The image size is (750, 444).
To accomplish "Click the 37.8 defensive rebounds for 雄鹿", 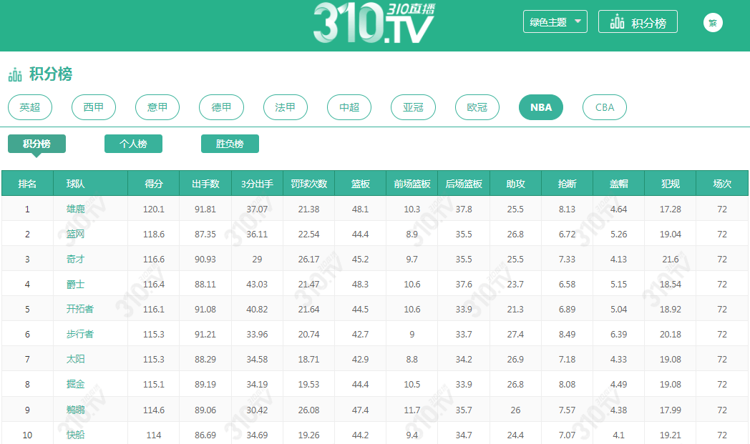I will (x=464, y=209).
